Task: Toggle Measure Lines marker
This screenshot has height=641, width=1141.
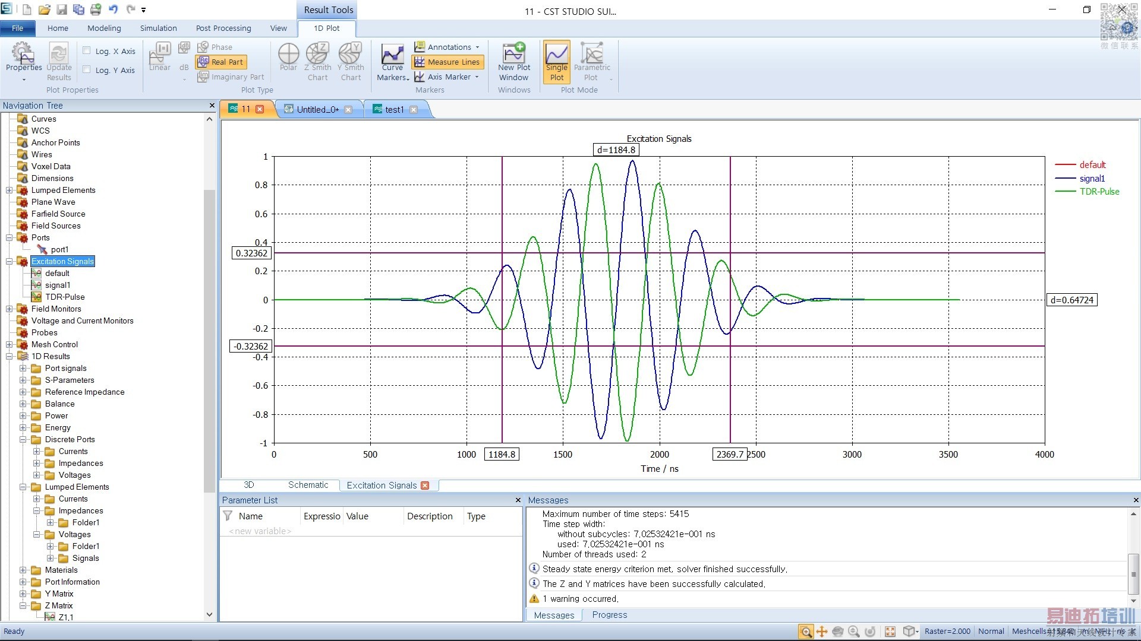Action: (447, 62)
